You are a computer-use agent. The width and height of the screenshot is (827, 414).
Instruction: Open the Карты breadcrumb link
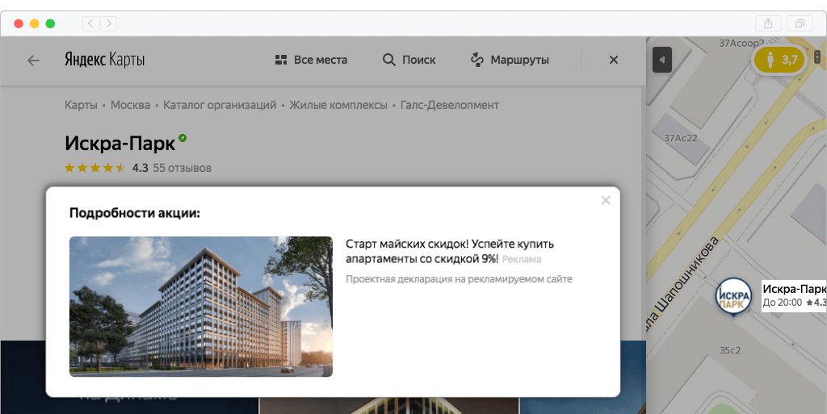(81, 105)
